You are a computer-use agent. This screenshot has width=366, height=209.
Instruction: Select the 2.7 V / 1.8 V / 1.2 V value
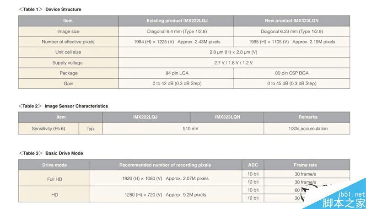tap(234, 63)
